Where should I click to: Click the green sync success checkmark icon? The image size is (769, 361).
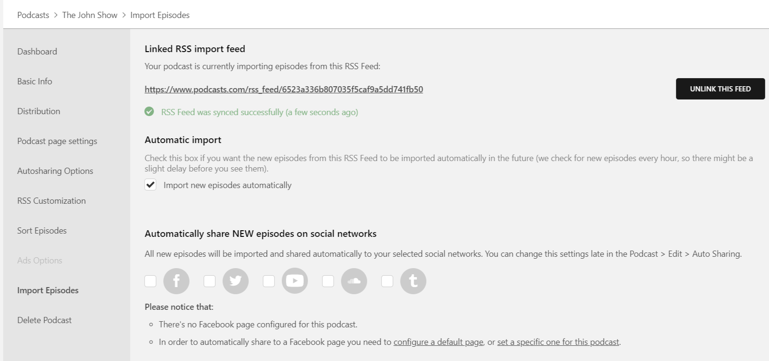(149, 112)
